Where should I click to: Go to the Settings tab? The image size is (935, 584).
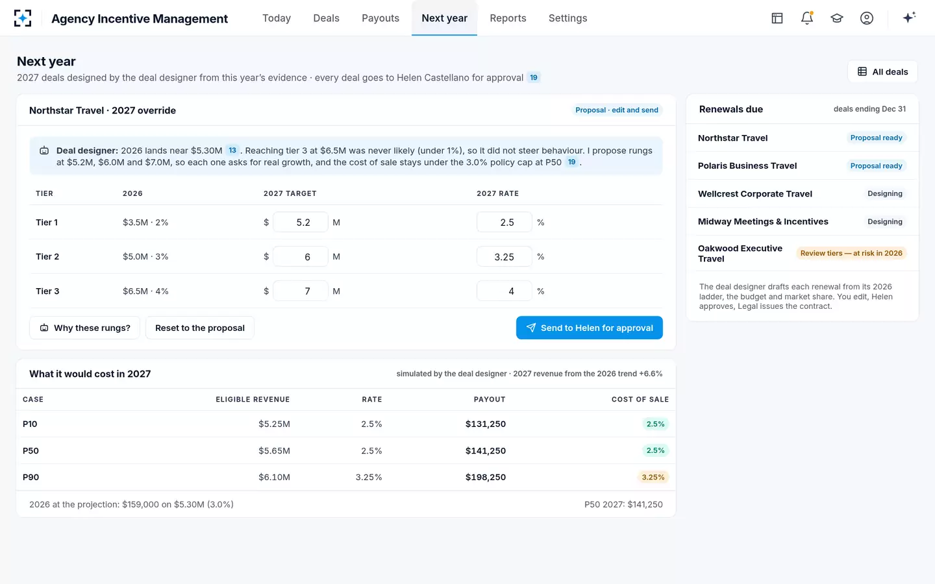[567, 18]
